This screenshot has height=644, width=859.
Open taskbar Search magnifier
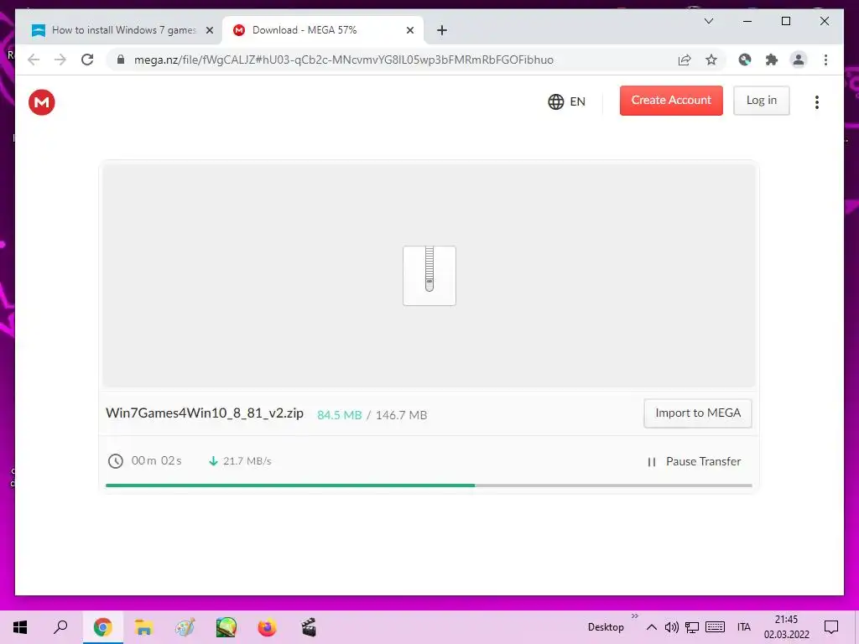tap(60, 627)
